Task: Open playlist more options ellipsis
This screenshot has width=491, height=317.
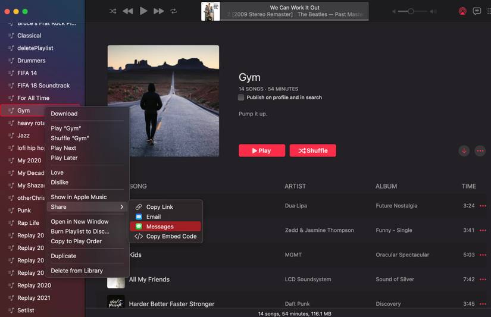Action: pos(480,150)
